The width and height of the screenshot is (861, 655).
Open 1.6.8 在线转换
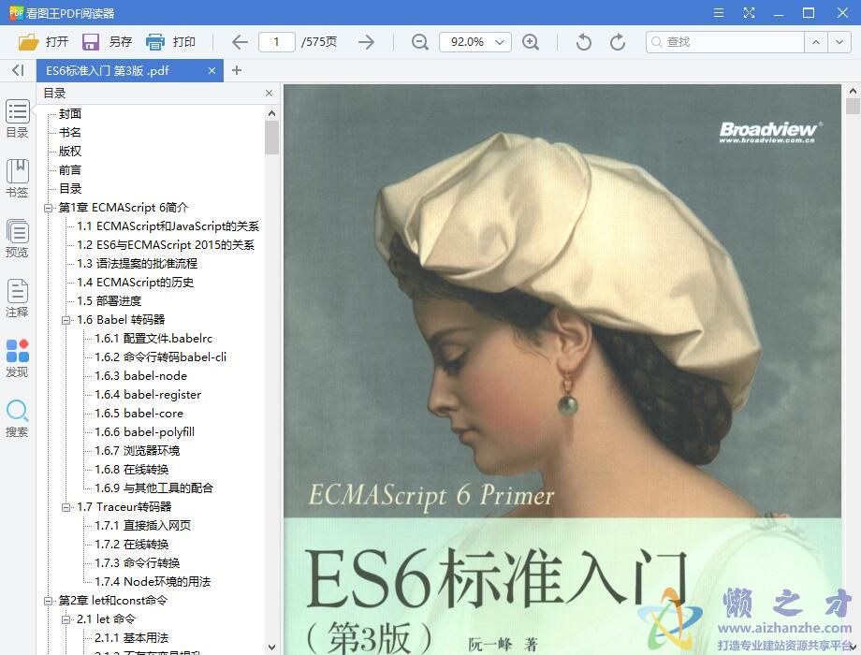132,470
